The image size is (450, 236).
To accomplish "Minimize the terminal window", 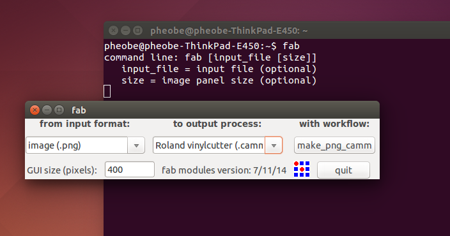I will pos(125,31).
